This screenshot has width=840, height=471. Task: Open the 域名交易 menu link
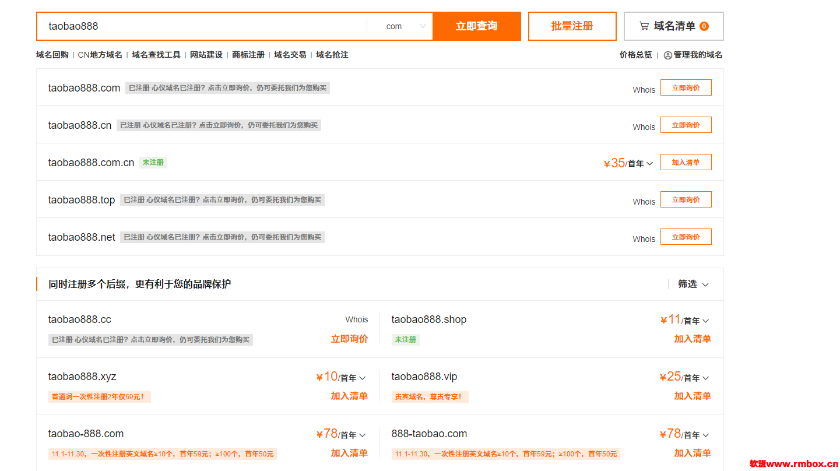coord(290,55)
